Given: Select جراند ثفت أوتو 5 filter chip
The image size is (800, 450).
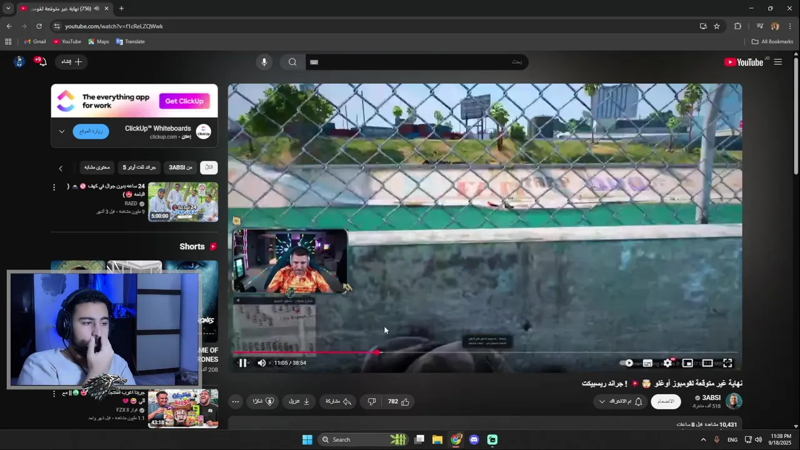Looking at the screenshot, I should pyautogui.click(x=139, y=167).
